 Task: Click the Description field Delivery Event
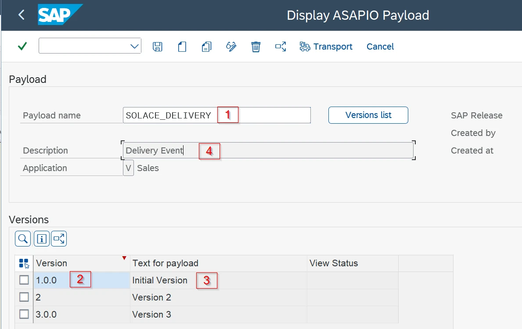point(268,150)
